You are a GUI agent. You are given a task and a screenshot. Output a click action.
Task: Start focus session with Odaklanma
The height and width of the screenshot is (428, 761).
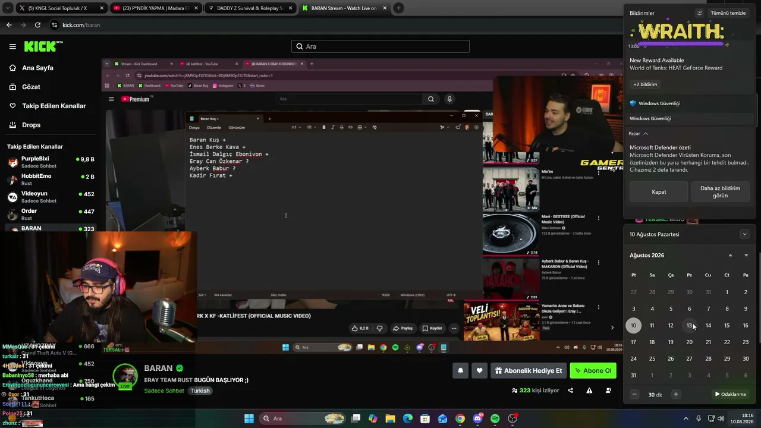pyautogui.click(x=730, y=394)
